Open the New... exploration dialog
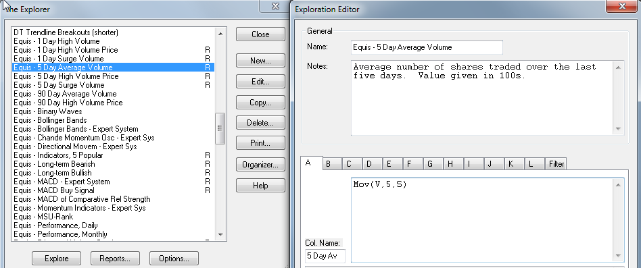The height and width of the screenshot is (268, 641). pos(260,61)
